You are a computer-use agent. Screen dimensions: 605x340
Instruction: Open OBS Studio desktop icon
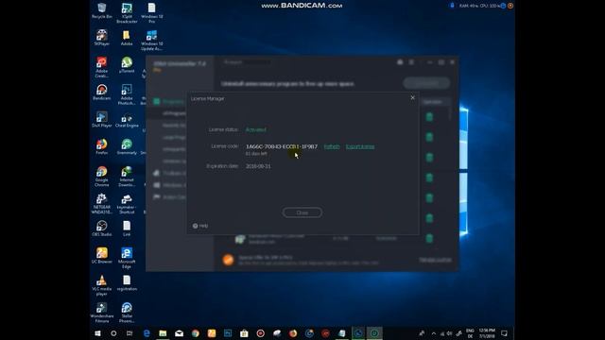pyautogui.click(x=102, y=229)
